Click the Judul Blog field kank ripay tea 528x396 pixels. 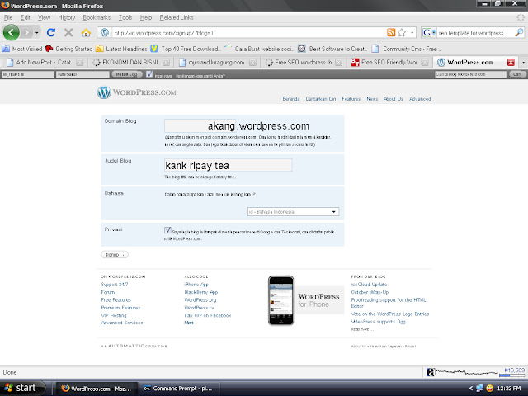(229, 165)
